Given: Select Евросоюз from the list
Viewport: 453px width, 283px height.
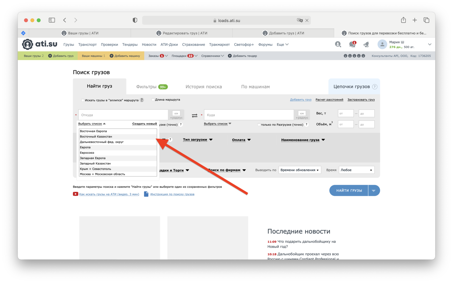Looking at the screenshot, I should point(118,153).
